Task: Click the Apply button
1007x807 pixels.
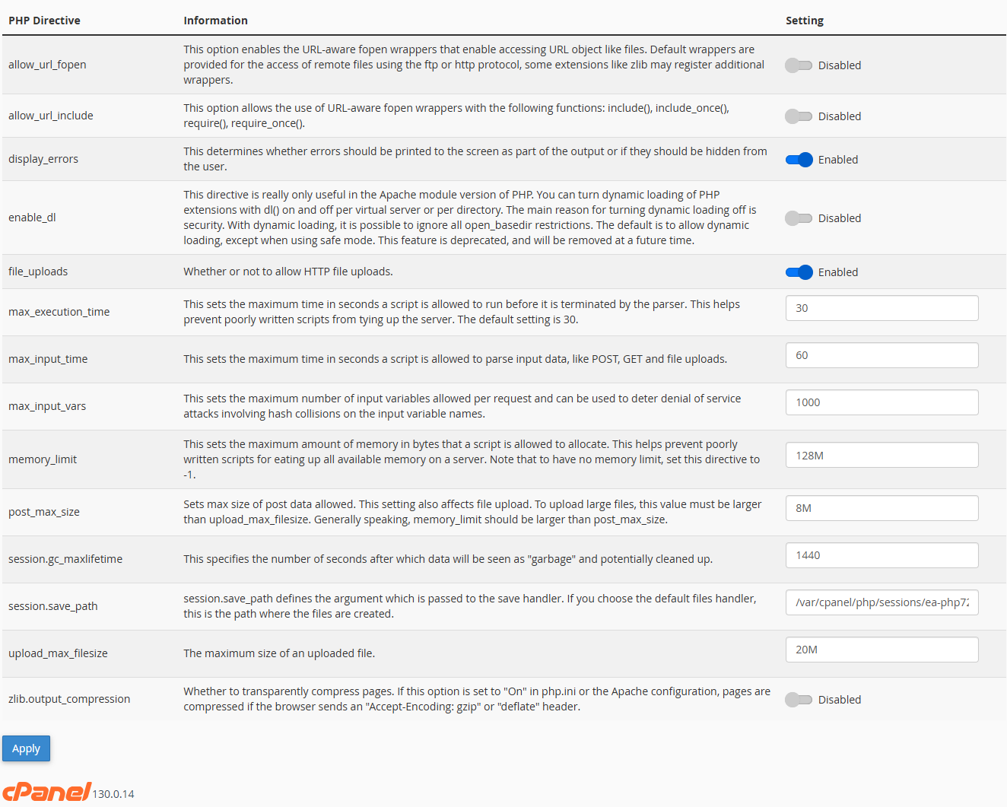Action: point(27,748)
